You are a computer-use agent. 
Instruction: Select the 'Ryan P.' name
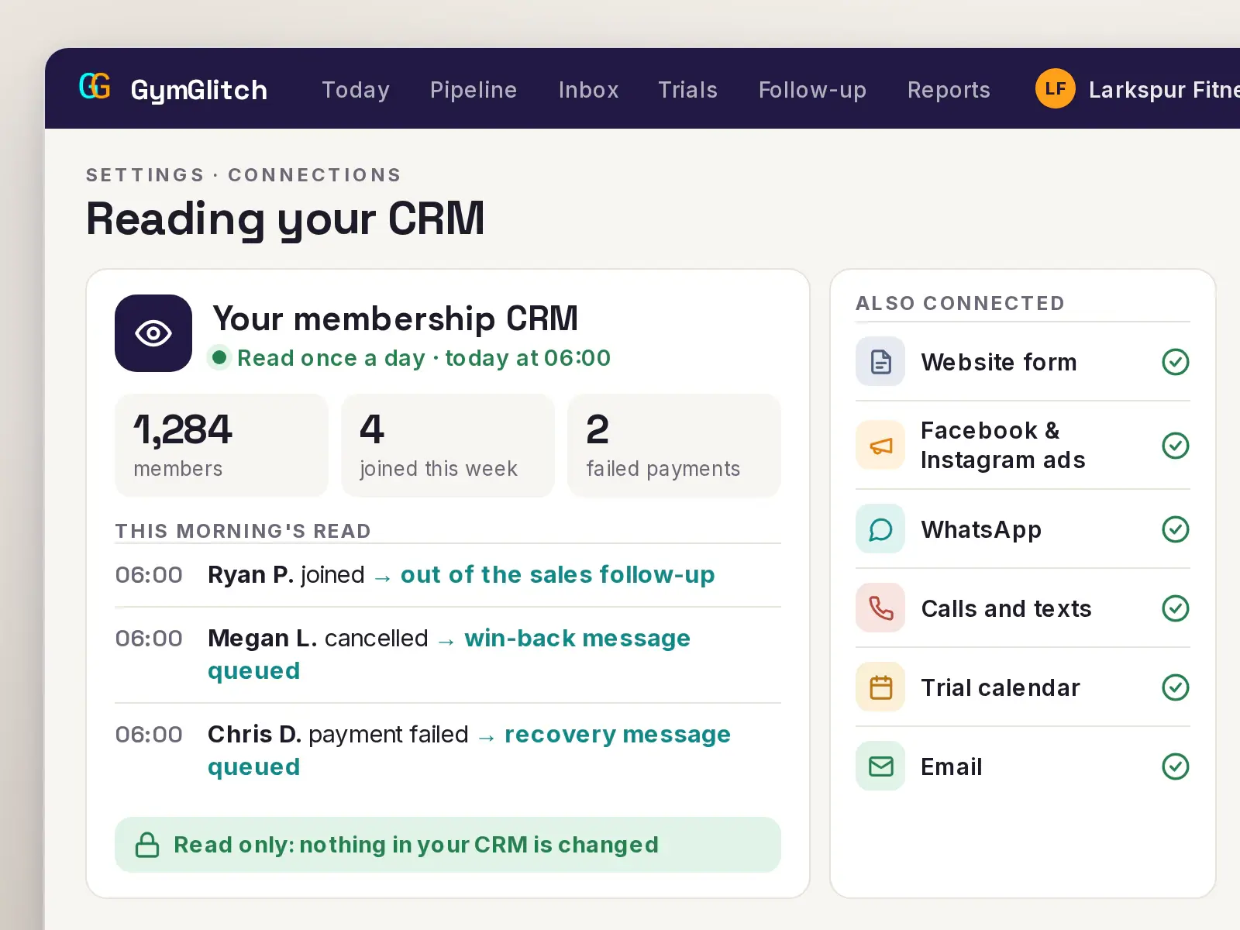250,575
